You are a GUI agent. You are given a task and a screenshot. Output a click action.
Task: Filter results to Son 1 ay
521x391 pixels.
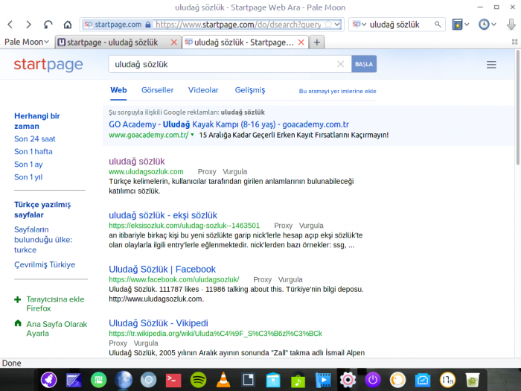28,165
